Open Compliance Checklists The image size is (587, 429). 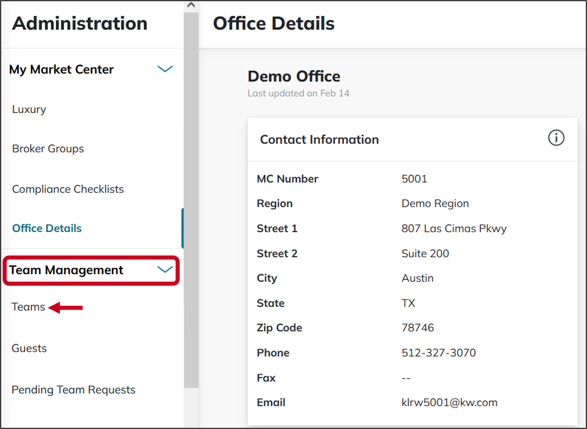click(x=68, y=189)
